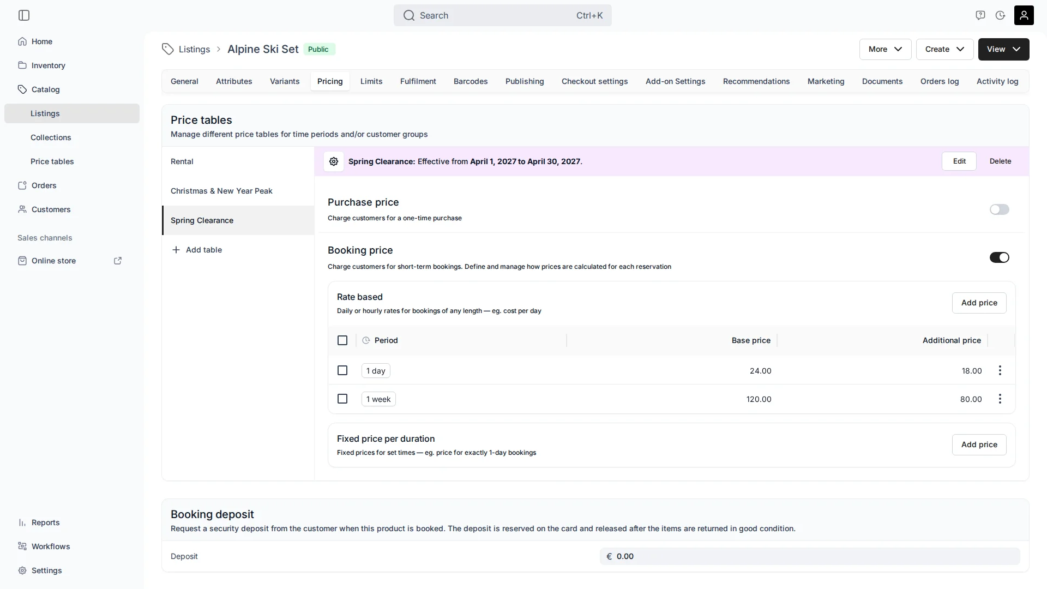This screenshot has width=1047, height=589.
Task: Open Online store external link icon
Action: (x=118, y=261)
